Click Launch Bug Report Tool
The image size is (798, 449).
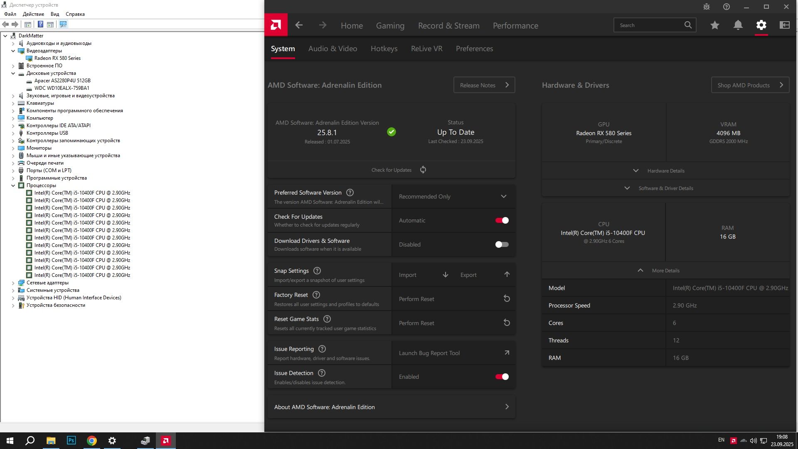[x=453, y=353]
